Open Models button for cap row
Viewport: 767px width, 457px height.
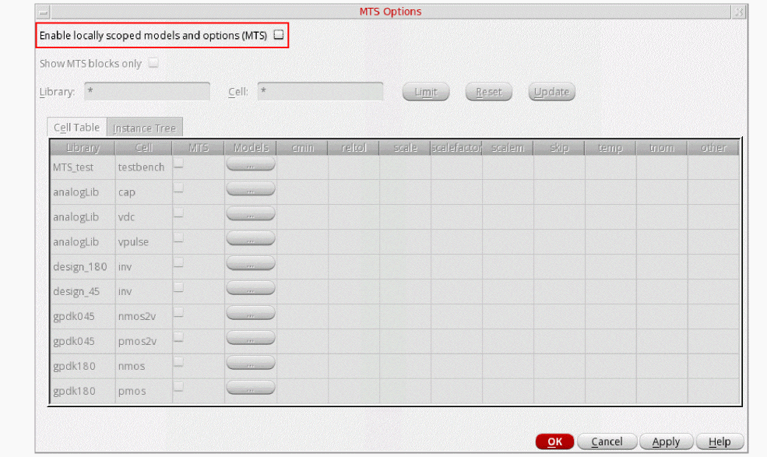click(x=251, y=189)
